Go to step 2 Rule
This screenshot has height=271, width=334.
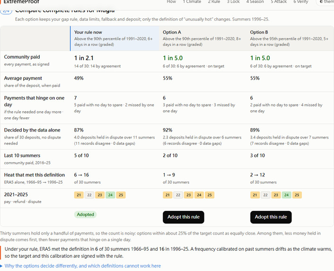click(x=214, y=2)
